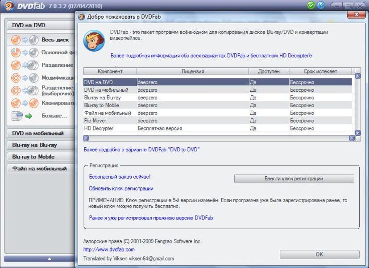Click the Больше... green arrow icon
369x268 pixels.
tap(29, 116)
